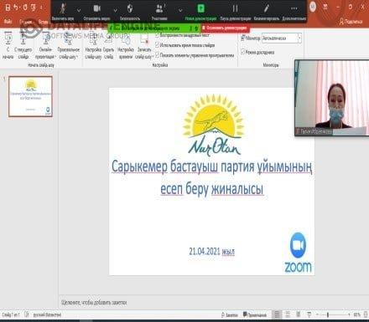Enable 'Режим докладчика' presenter view checkbox

[243, 52]
